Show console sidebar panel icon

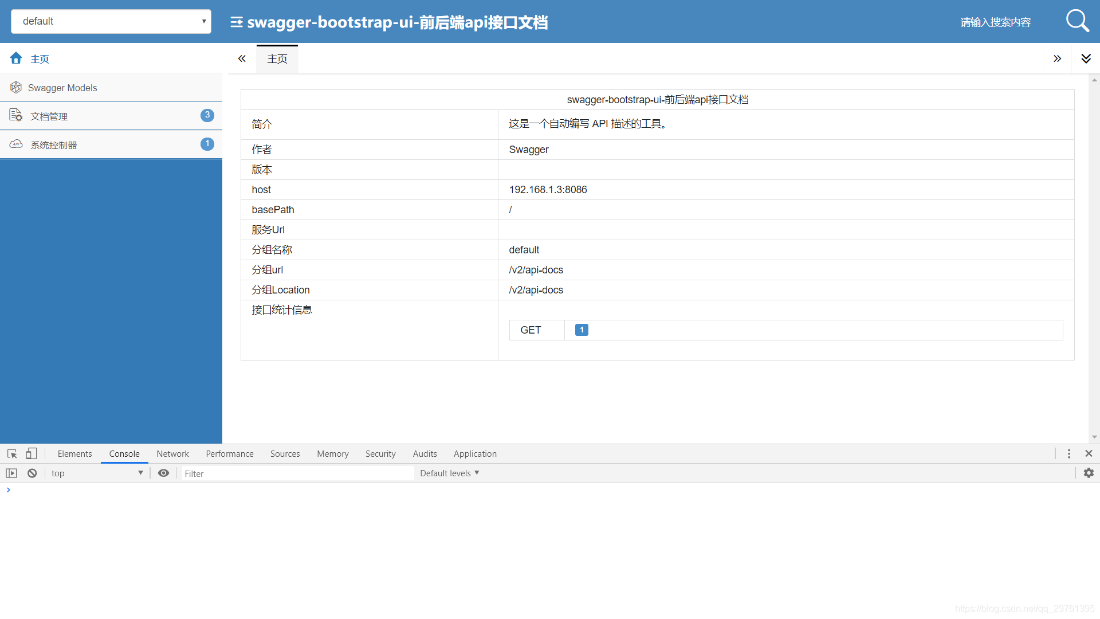[11, 473]
